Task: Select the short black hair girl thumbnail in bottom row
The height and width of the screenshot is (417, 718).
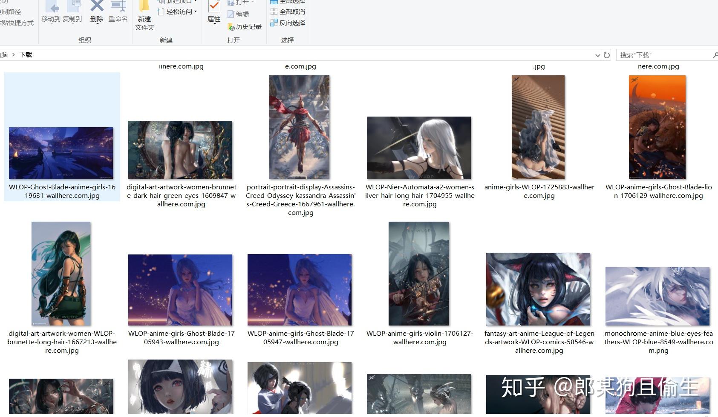Action: (180, 387)
